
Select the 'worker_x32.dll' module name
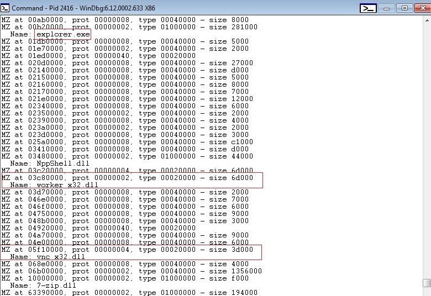point(67,185)
